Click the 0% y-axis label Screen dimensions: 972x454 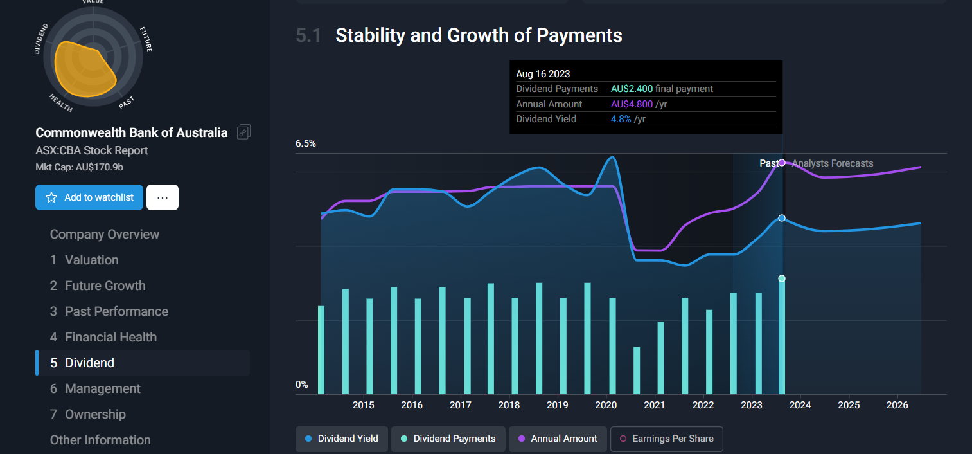pyautogui.click(x=302, y=385)
